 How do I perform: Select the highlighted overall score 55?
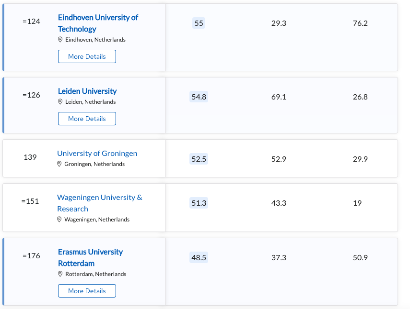point(199,23)
